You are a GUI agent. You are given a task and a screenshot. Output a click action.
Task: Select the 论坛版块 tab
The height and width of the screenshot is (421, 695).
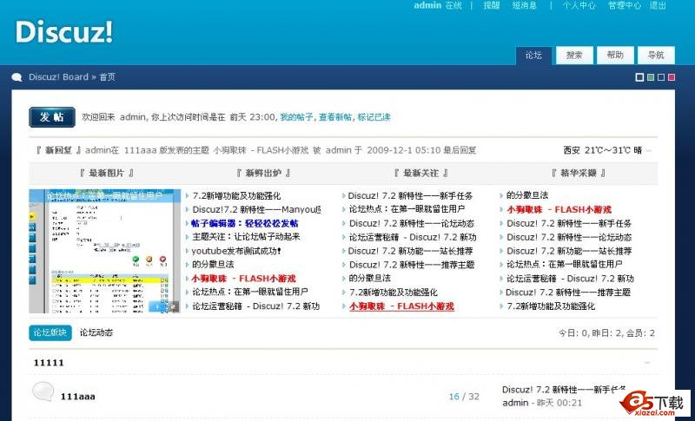click(x=50, y=332)
